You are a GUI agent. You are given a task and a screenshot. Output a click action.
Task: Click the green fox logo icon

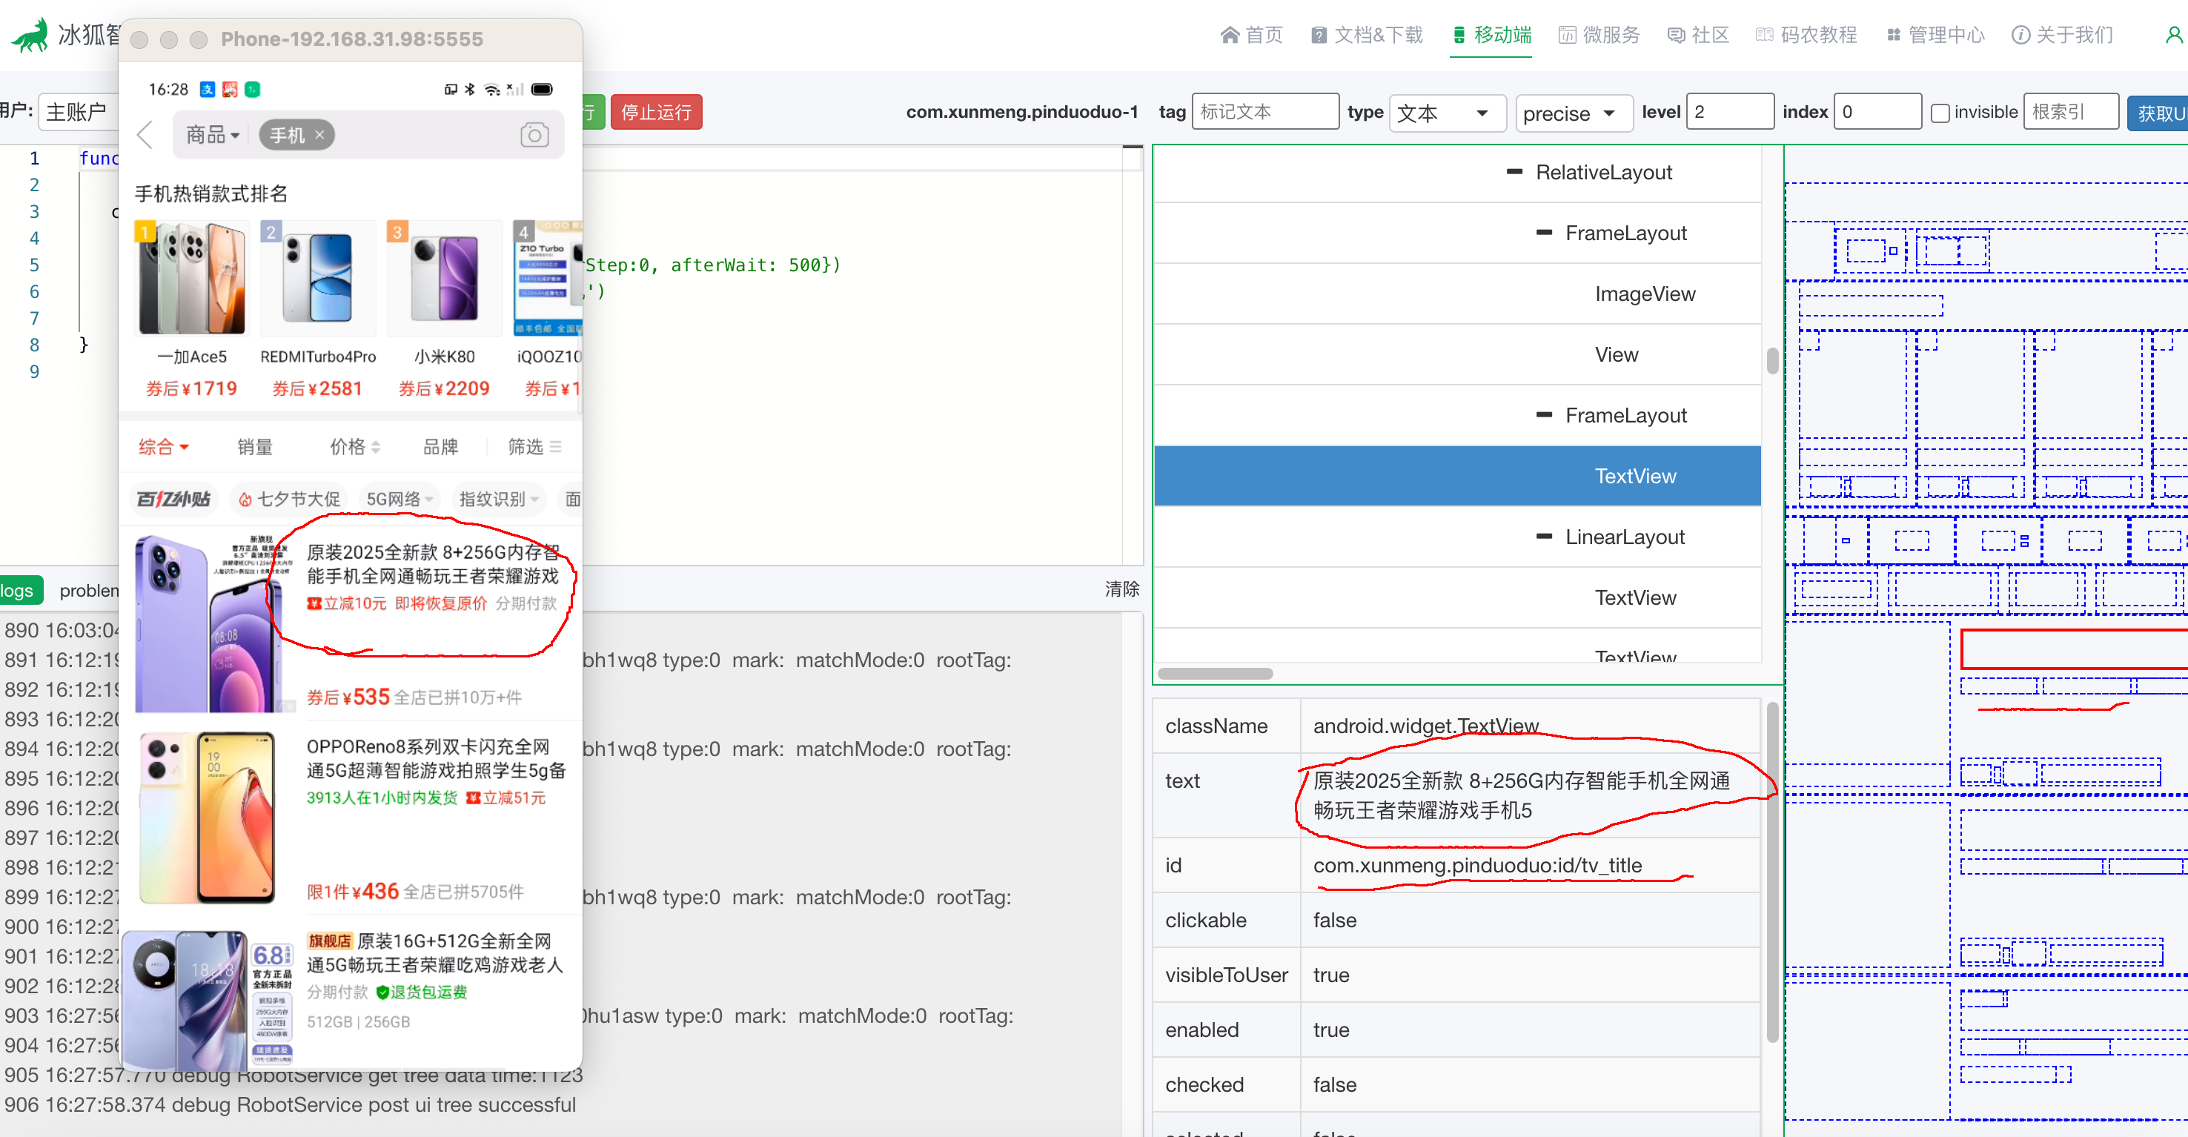tap(29, 36)
